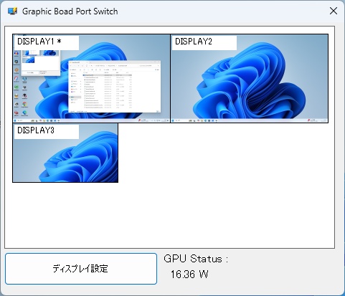Click the window title text

pos(70,11)
